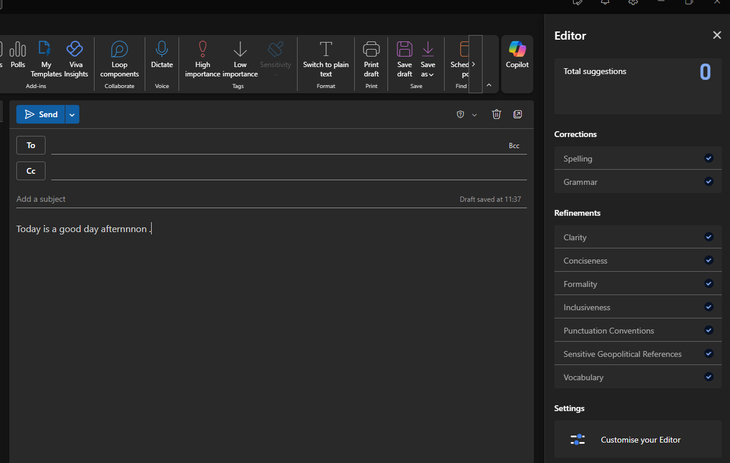The image size is (730, 463).
Task: Send the email message
Action: tap(41, 114)
